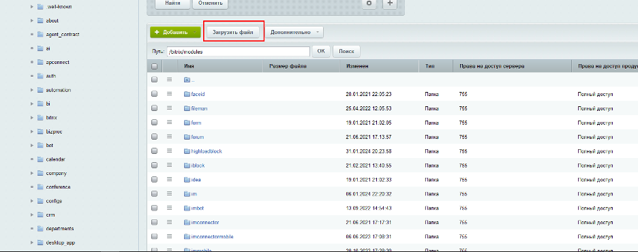Image resolution: width=638 pixels, height=252 pixels.
Task: Expand the .well-known tree node
Action: click(x=32, y=7)
